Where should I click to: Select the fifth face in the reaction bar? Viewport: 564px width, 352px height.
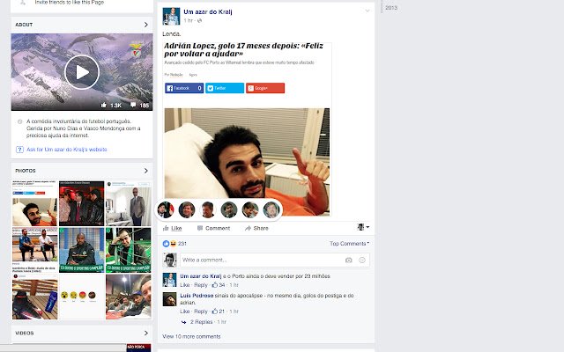coord(250,209)
